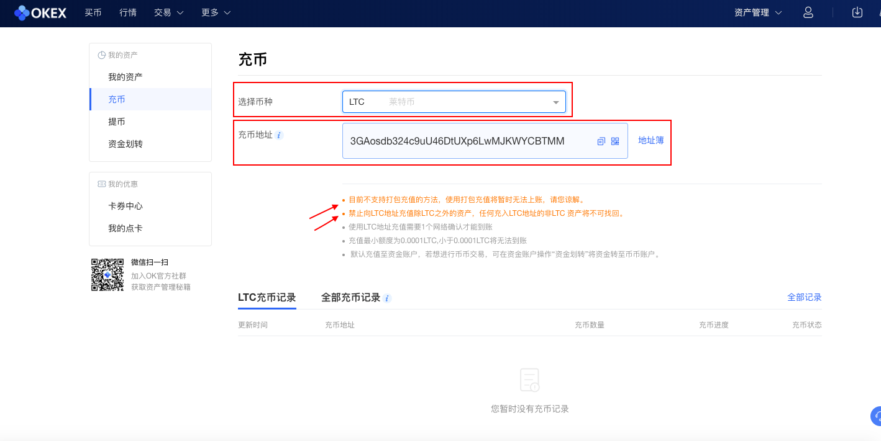
Task: Click info icon next to 充币地址
Action: (279, 135)
